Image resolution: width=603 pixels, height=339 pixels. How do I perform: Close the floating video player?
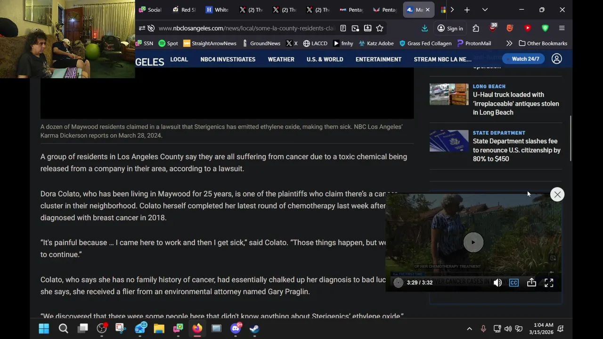tap(557, 194)
